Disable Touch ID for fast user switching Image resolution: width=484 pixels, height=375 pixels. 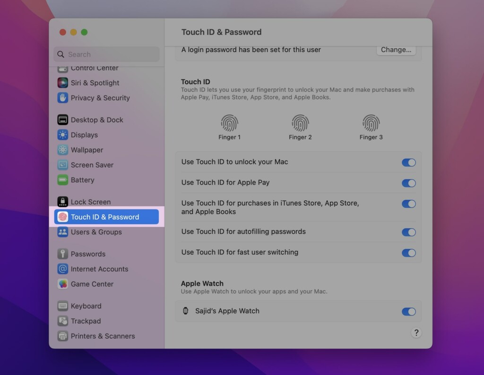408,253
